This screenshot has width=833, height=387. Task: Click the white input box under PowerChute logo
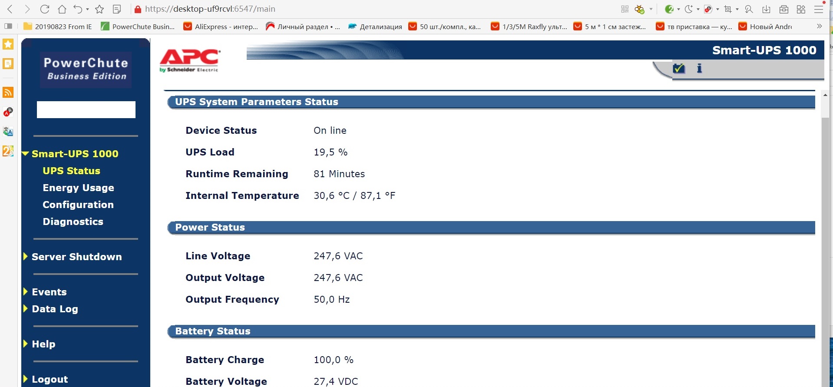click(86, 109)
